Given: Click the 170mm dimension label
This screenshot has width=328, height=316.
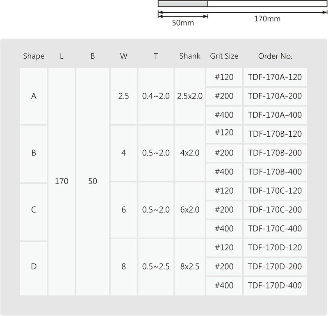Looking at the screenshot, I should point(267,19).
